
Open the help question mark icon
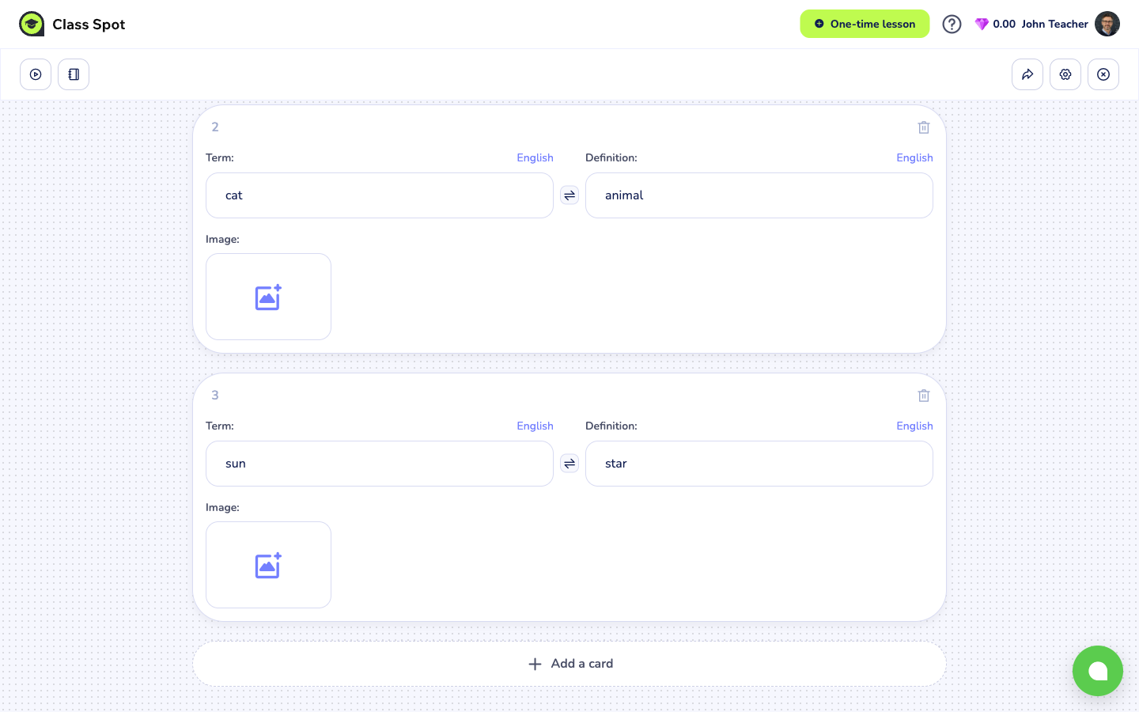tap(952, 24)
